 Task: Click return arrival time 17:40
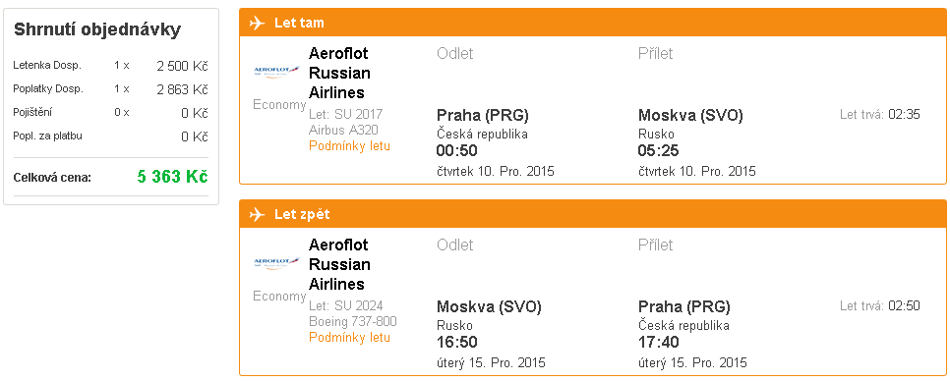659,343
